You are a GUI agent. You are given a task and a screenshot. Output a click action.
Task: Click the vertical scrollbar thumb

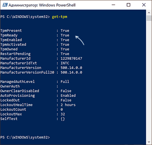click(149, 18)
